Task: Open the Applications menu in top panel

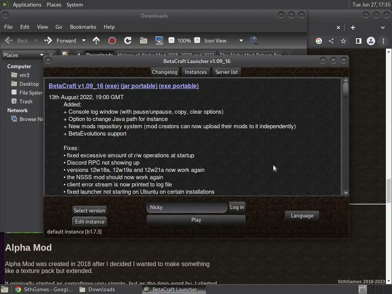Action: (27, 5)
